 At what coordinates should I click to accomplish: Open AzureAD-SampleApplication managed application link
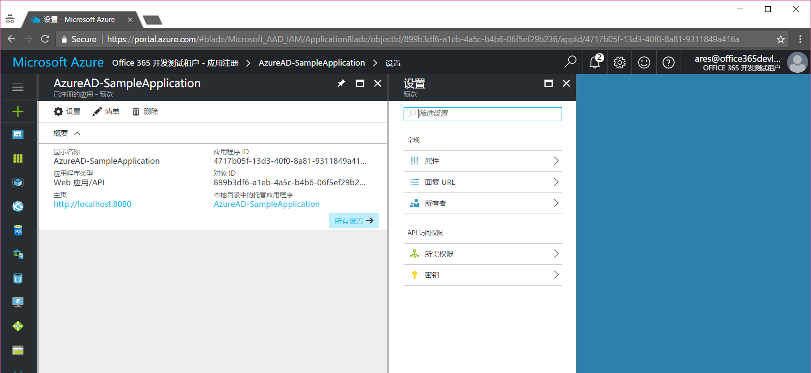pos(267,204)
